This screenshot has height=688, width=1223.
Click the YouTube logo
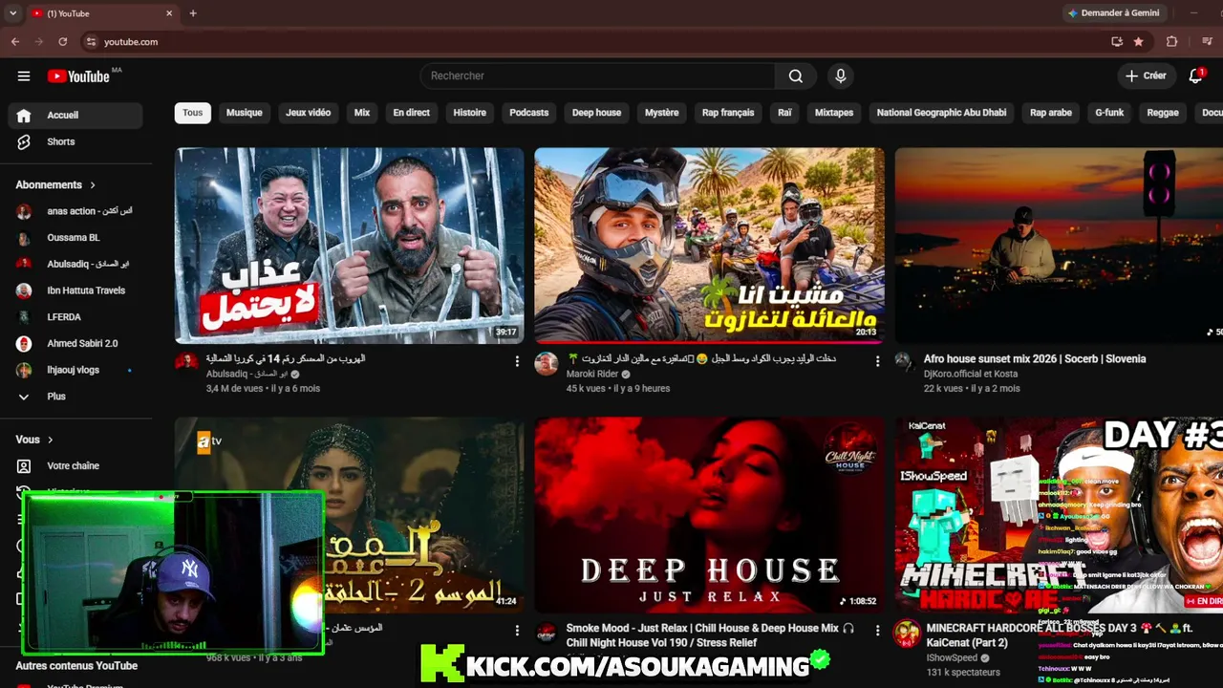pos(78,76)
